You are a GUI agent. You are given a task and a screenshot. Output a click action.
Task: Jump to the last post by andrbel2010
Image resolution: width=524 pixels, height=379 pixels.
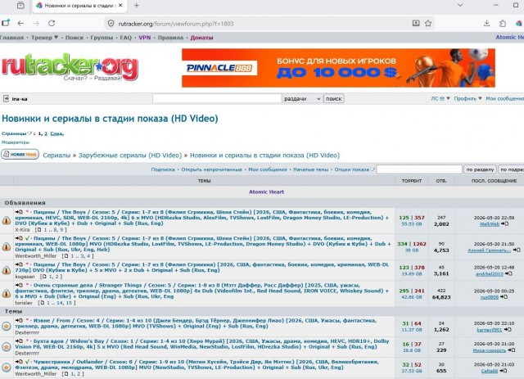[x=508, y=273]
